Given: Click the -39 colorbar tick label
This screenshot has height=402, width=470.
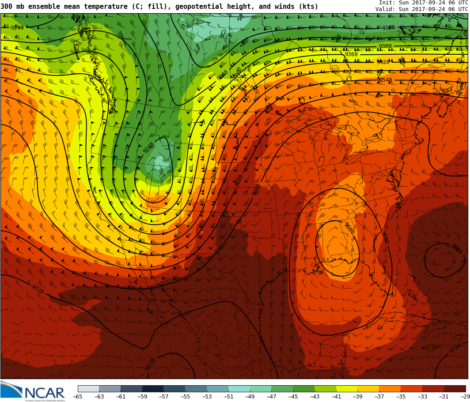Looking at the screenshot, I should (x=358, y=397).
